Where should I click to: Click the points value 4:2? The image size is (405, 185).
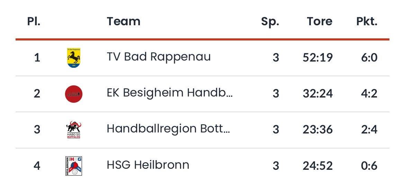[x=369, y=93]
